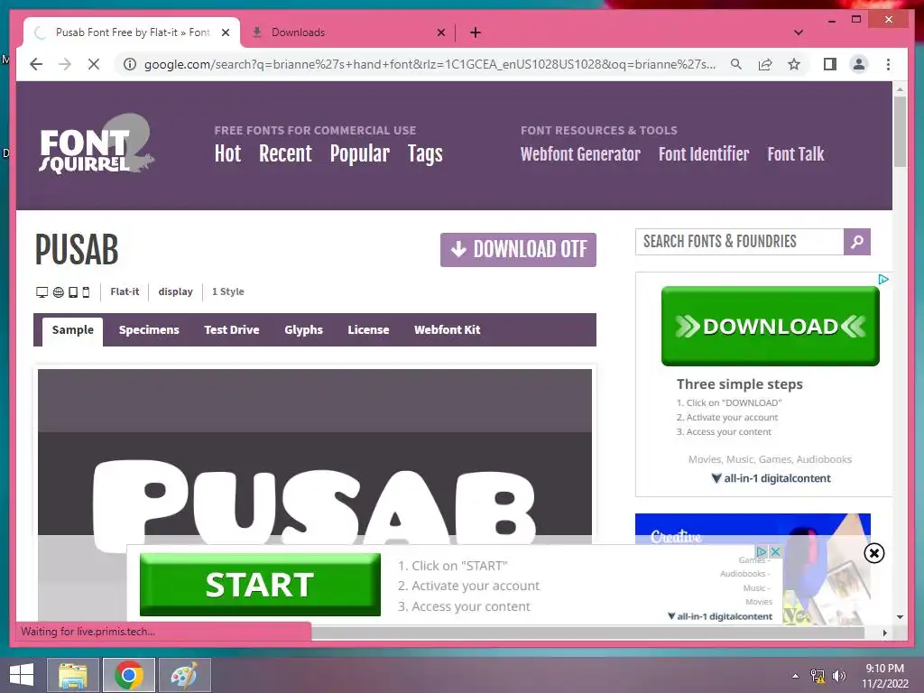Click the share page icon

coord(765,64)
